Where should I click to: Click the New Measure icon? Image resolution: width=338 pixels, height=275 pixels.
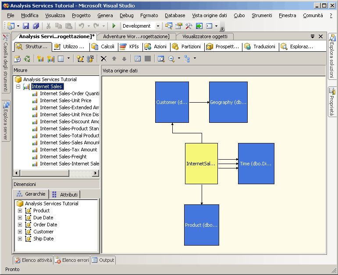coord(40,59)
